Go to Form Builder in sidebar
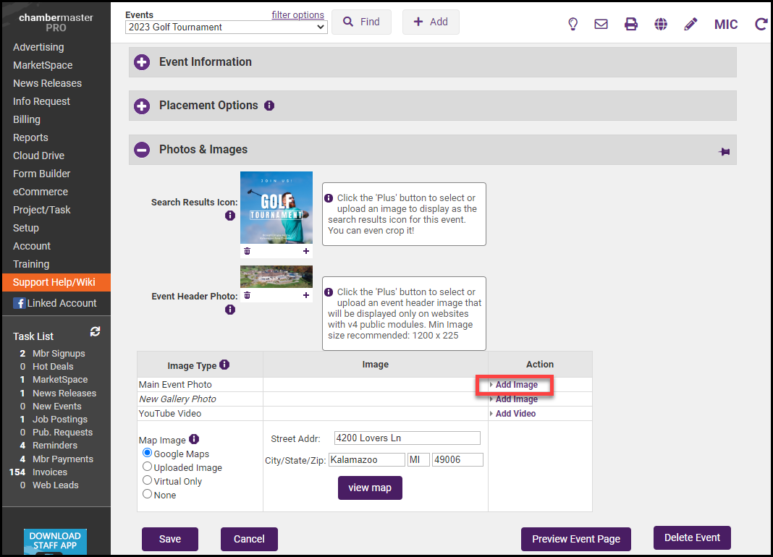This screenshot has height=557, width=773. [x=42, y=174]
